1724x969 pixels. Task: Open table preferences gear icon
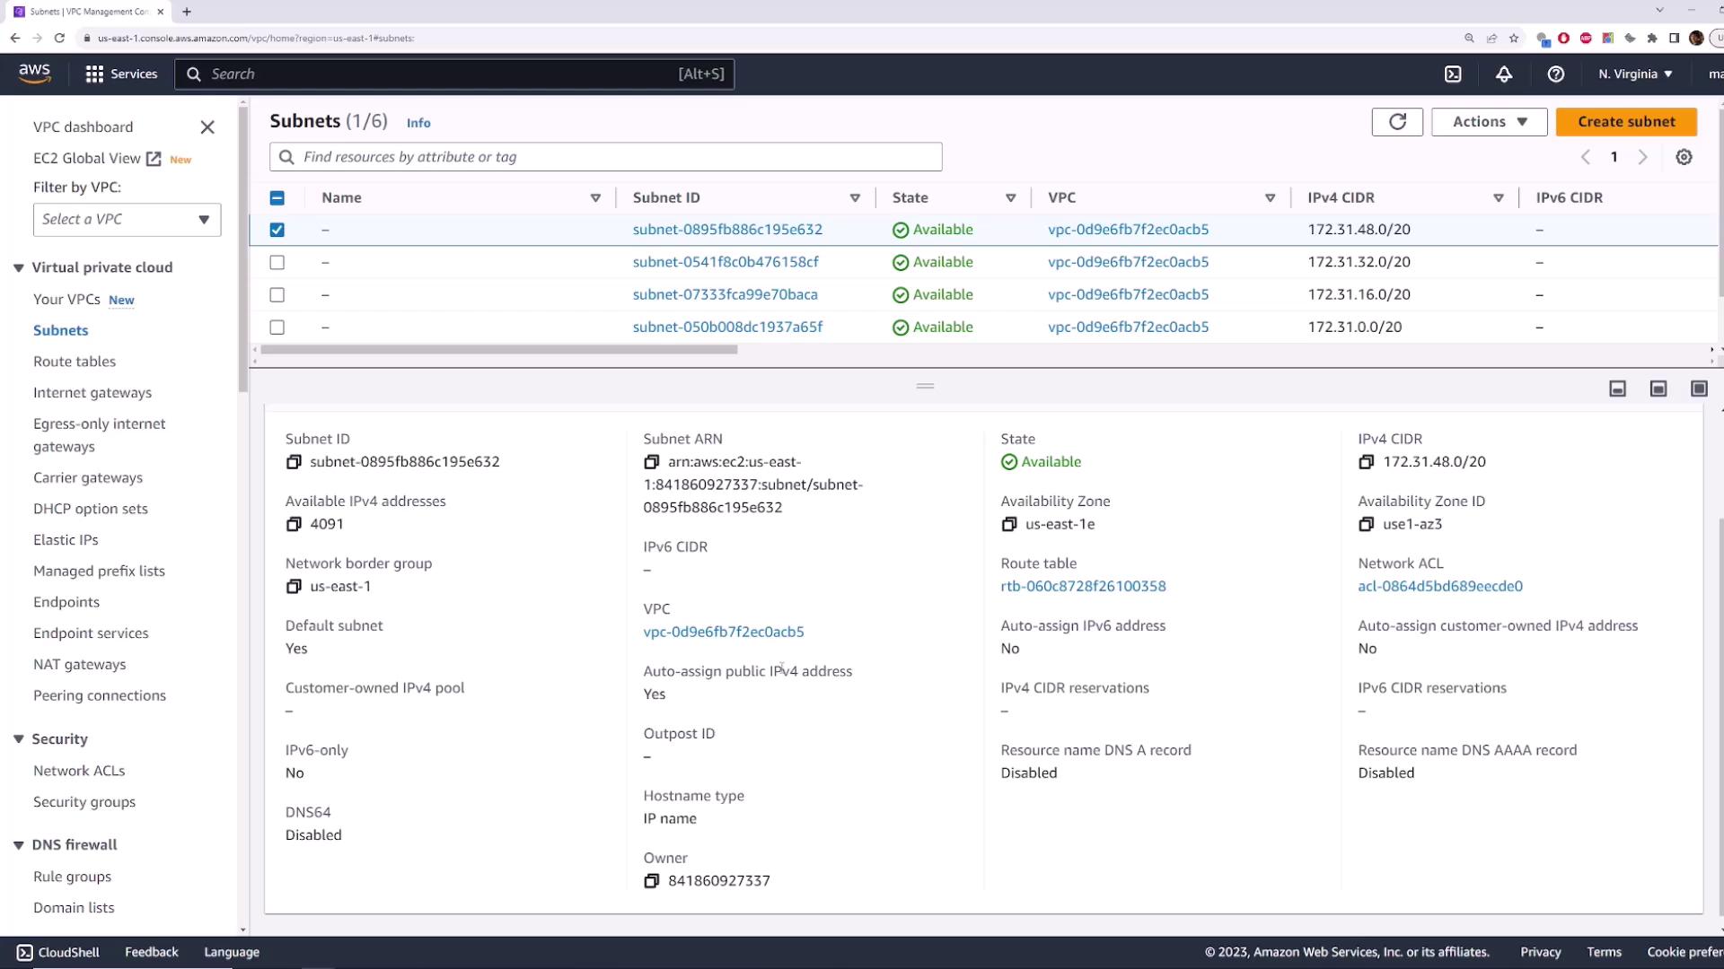(x=1684, y=157)
